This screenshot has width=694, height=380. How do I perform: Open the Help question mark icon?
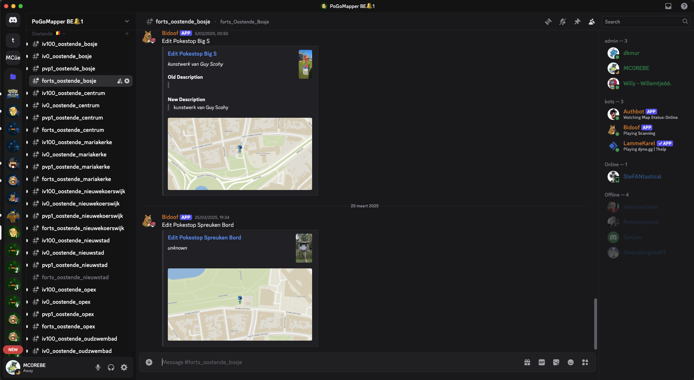pyautogui.click(x=684, y=6)
